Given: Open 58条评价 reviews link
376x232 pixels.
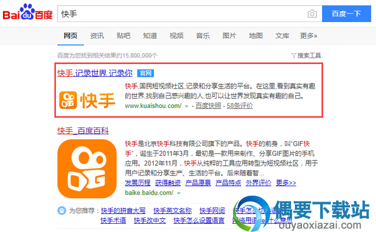Looking at the screenshot, I should click(x=240, y=105).
